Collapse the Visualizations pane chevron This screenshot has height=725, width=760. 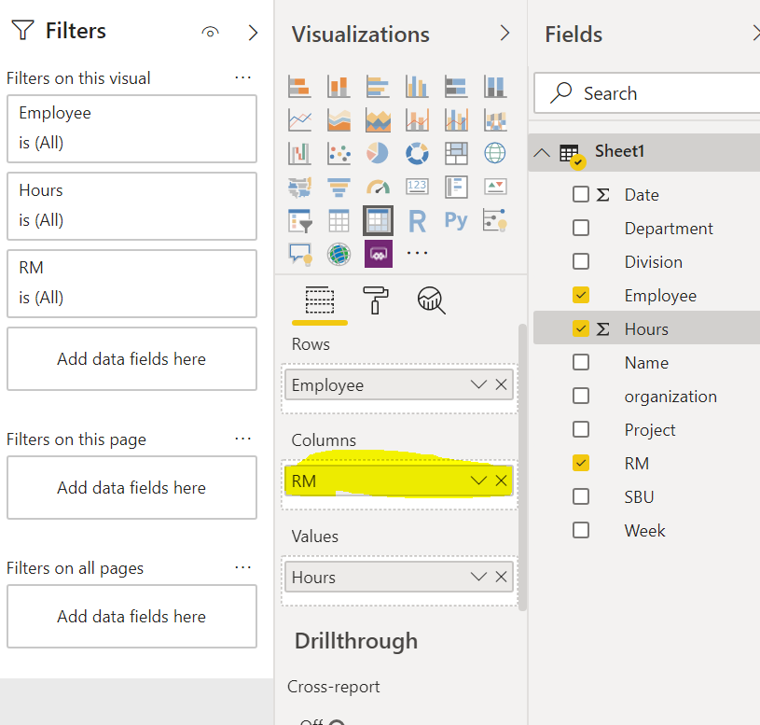click(x=504, y=33)
